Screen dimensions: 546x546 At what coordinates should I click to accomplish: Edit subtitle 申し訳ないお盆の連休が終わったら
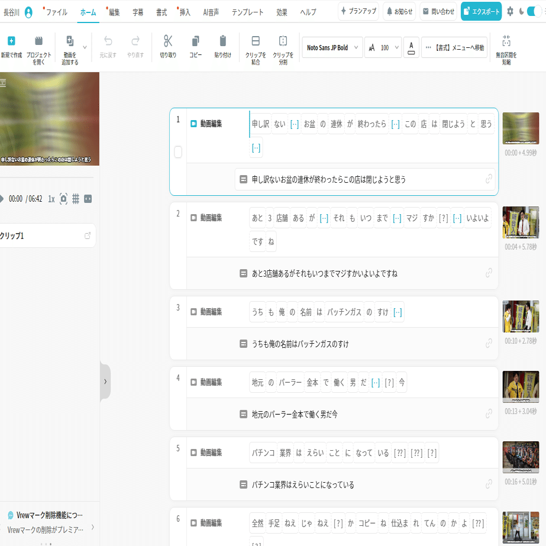click(x=365, y=179)
